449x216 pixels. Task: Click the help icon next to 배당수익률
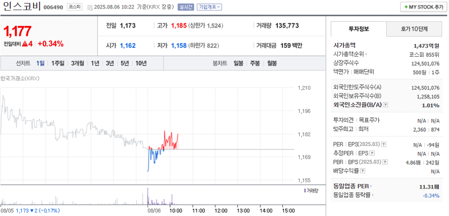(363, 171)
